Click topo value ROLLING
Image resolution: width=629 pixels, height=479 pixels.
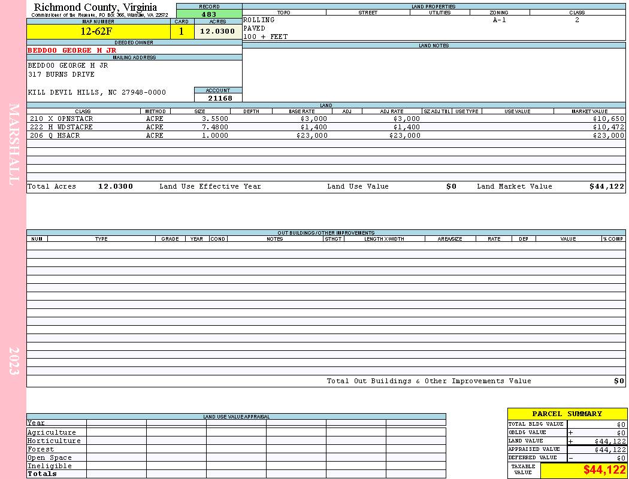click(259, 20)
